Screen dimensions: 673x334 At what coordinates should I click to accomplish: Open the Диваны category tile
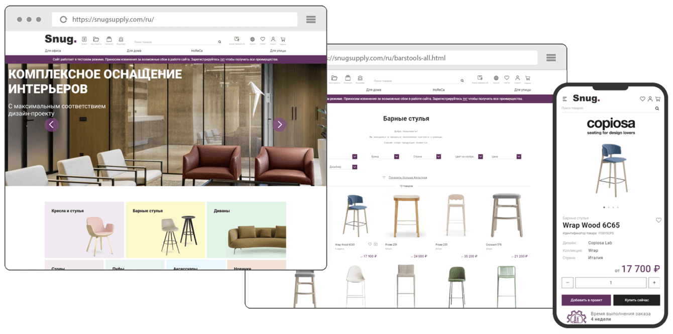click(247, 230)
